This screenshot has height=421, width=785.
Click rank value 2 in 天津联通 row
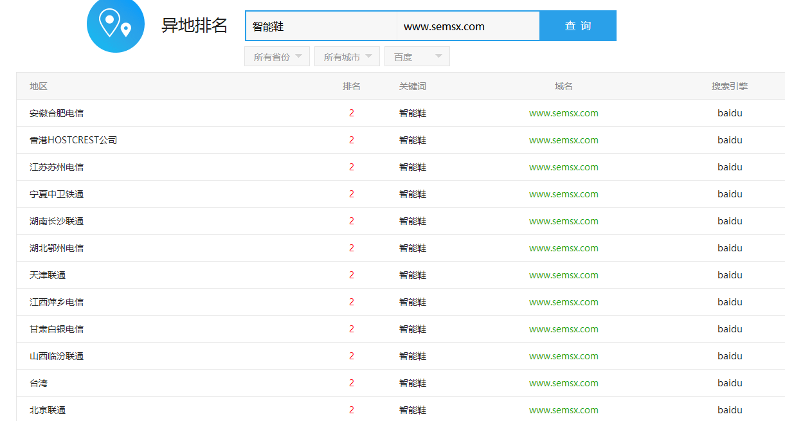click(352, 275)
